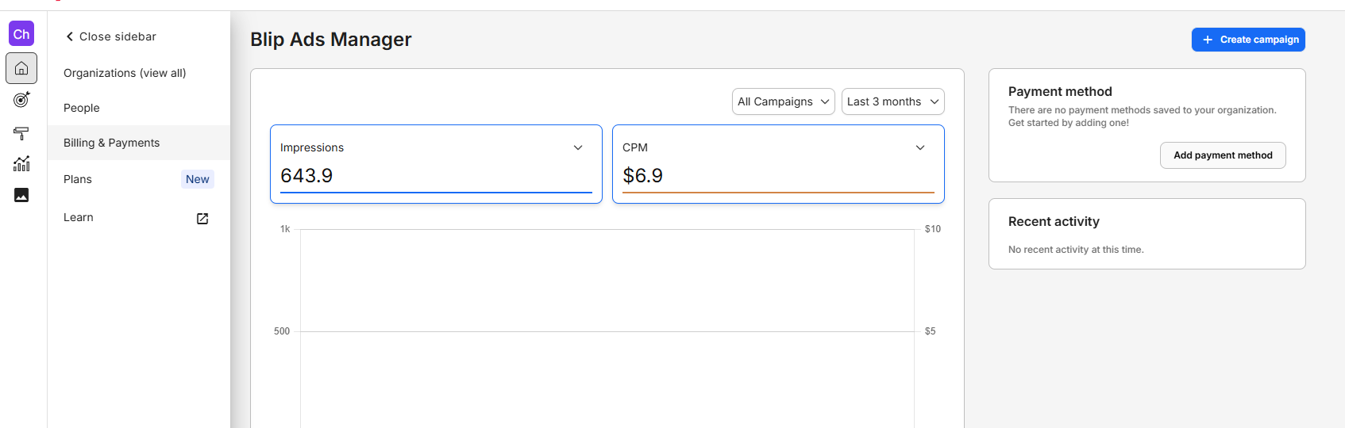Select the Impressions metric card
The height and width of the screenshot is (428, 1345).
point(436,164)
